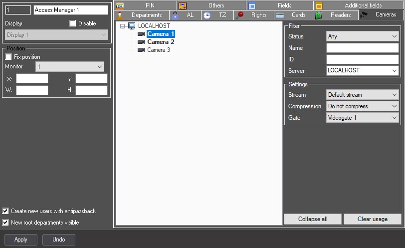
Task: Click the Clear usage button
Action: [373, 219]
